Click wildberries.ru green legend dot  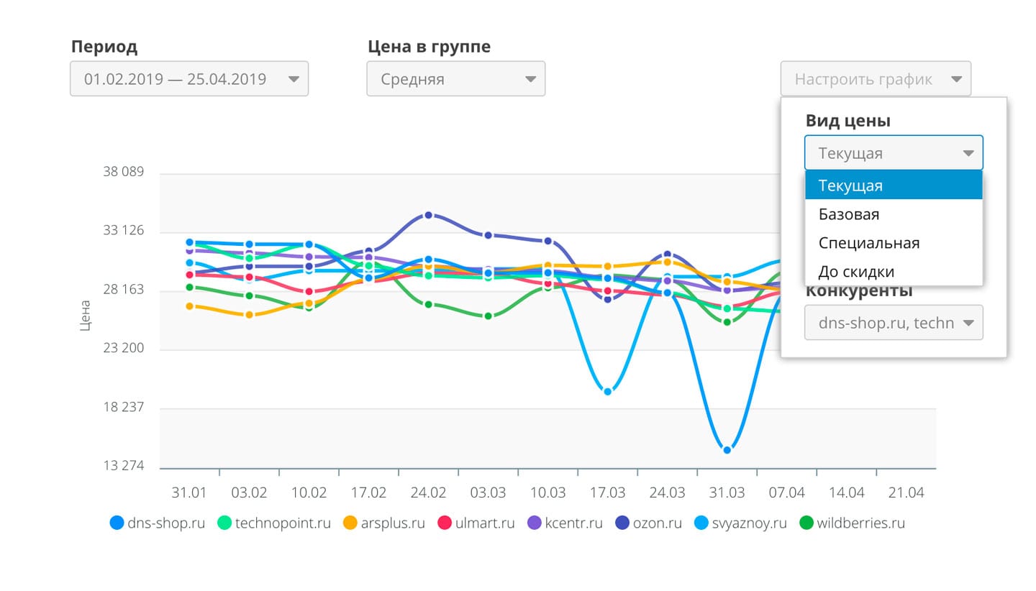click(806, 523)
